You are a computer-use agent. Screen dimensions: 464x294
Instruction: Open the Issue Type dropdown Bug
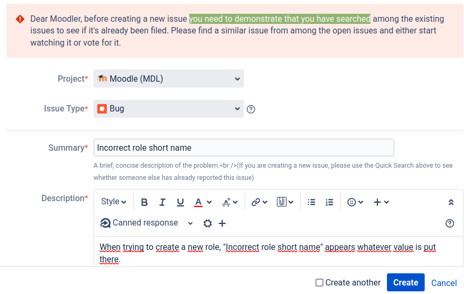click(168, 109)
